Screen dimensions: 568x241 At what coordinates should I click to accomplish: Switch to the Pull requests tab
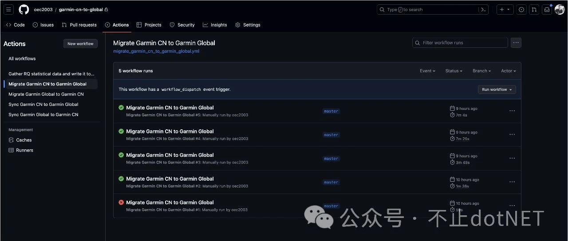point(79,25)
